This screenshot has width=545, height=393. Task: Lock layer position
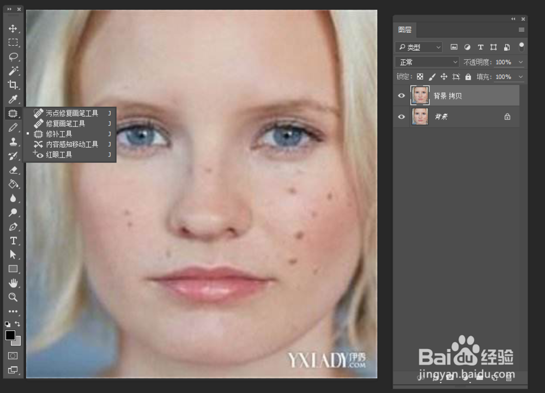444,77
